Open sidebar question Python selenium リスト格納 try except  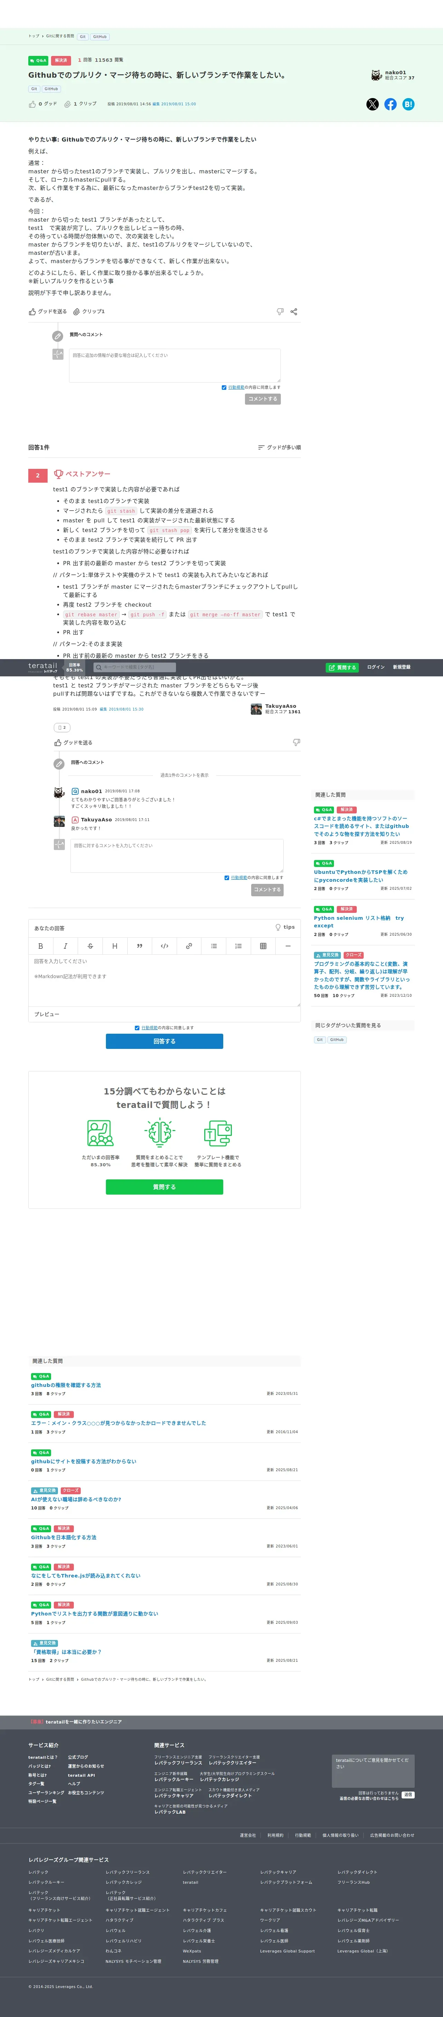click(358, 921)
